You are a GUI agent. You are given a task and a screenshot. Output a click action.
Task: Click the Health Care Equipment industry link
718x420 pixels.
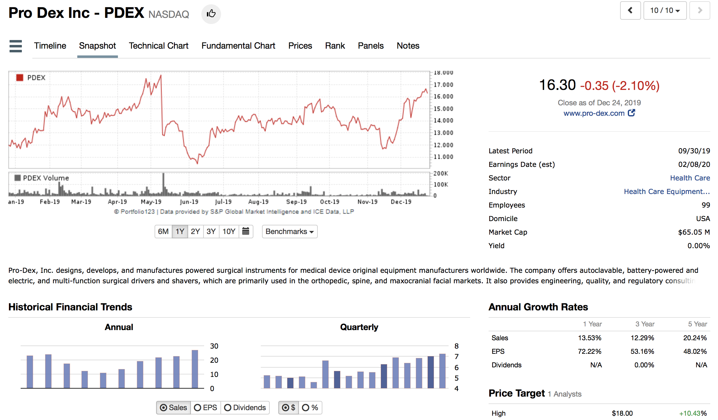tap(667, 192)
